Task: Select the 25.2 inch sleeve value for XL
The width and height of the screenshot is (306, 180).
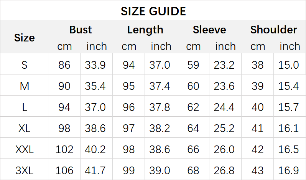Action: (x=225, y=128)
